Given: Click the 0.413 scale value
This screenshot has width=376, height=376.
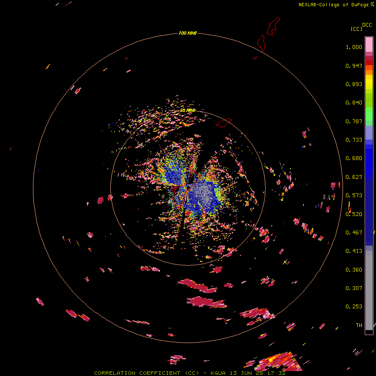Looking at the screenshot, I should 354,251.
